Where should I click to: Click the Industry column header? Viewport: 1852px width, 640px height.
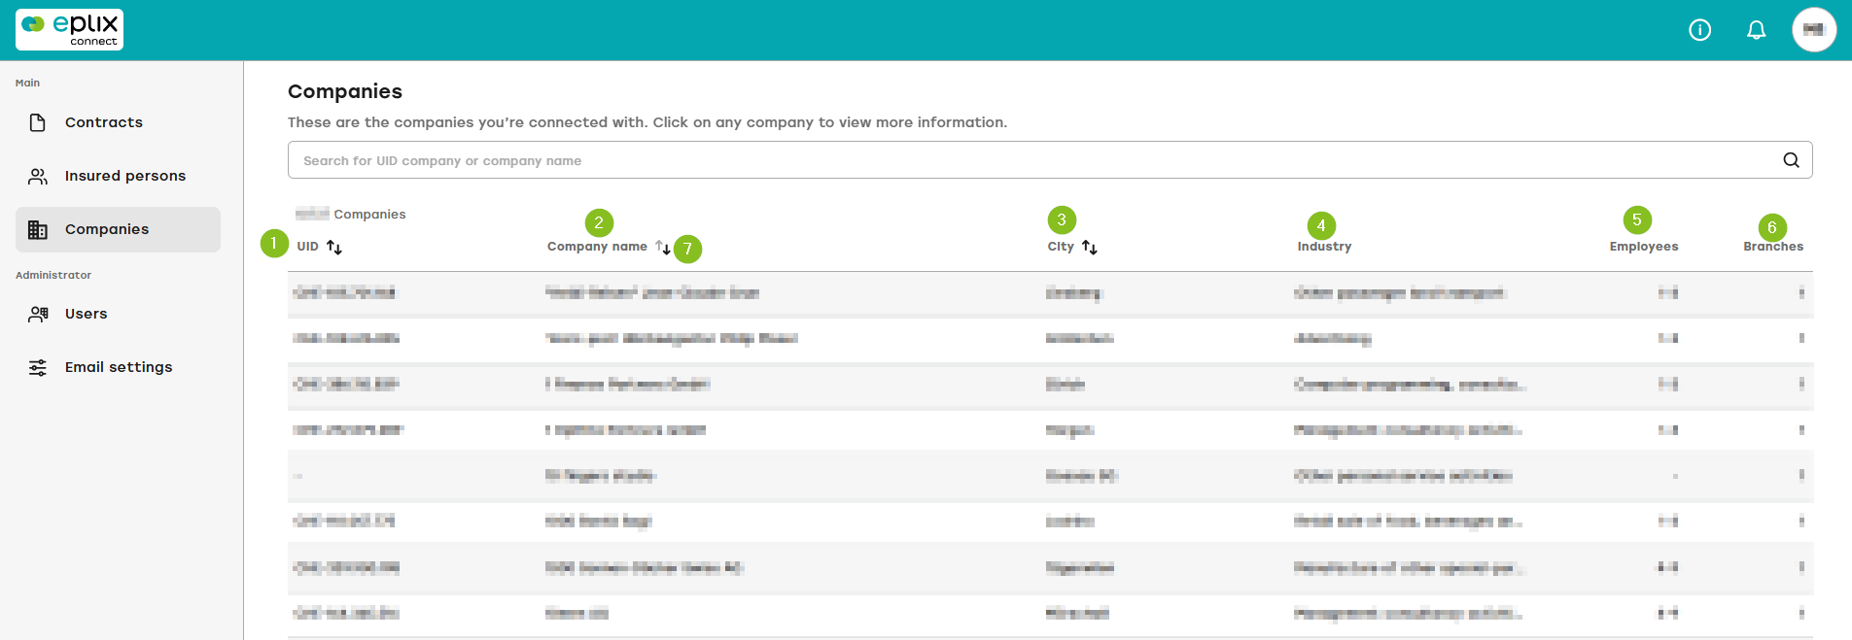1324,247
